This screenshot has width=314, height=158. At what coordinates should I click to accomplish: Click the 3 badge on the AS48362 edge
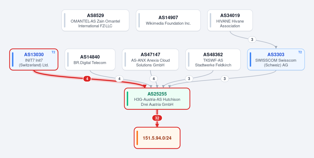coord(189,79)
